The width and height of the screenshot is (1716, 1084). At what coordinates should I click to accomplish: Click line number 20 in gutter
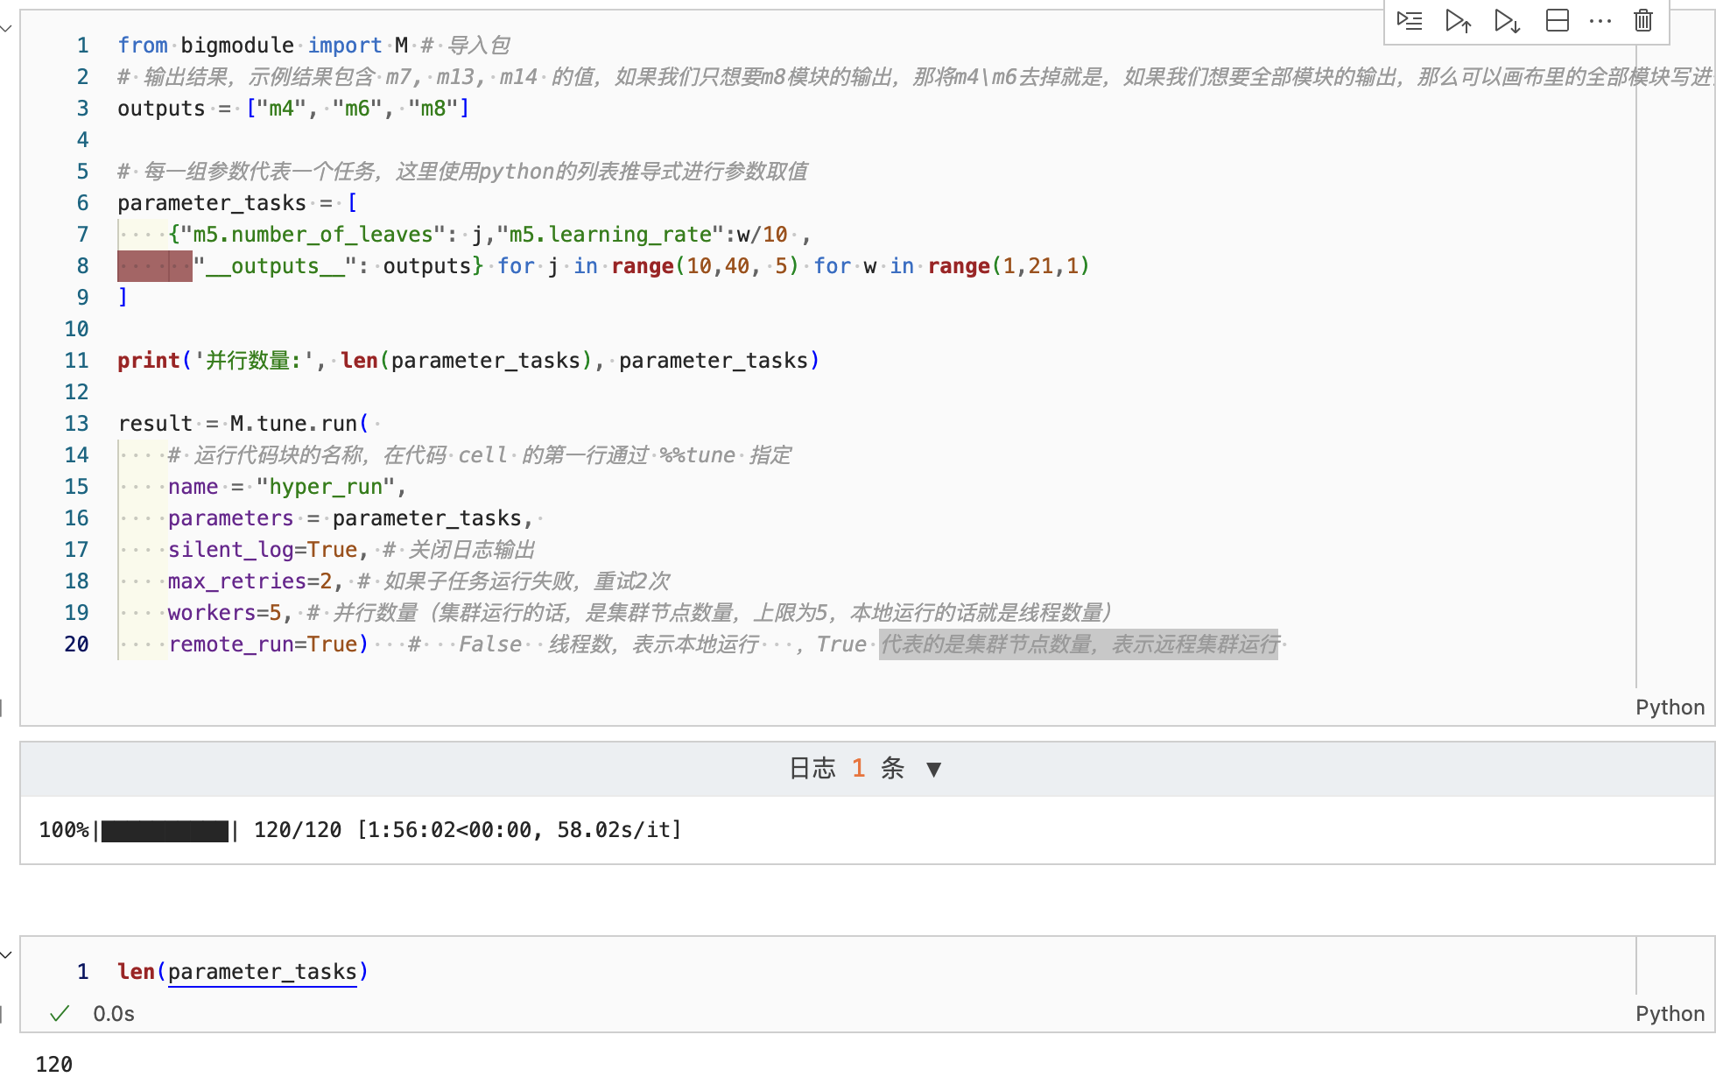(76, 644)
